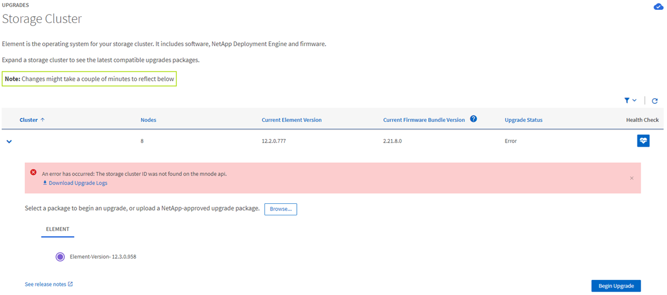Viewport: 667px width, 295px height.
Task: Sort by Current Element Version column
Action: 292,120
